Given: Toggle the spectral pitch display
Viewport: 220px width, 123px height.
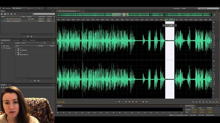Looking at the screenshot, I should 32,8.
